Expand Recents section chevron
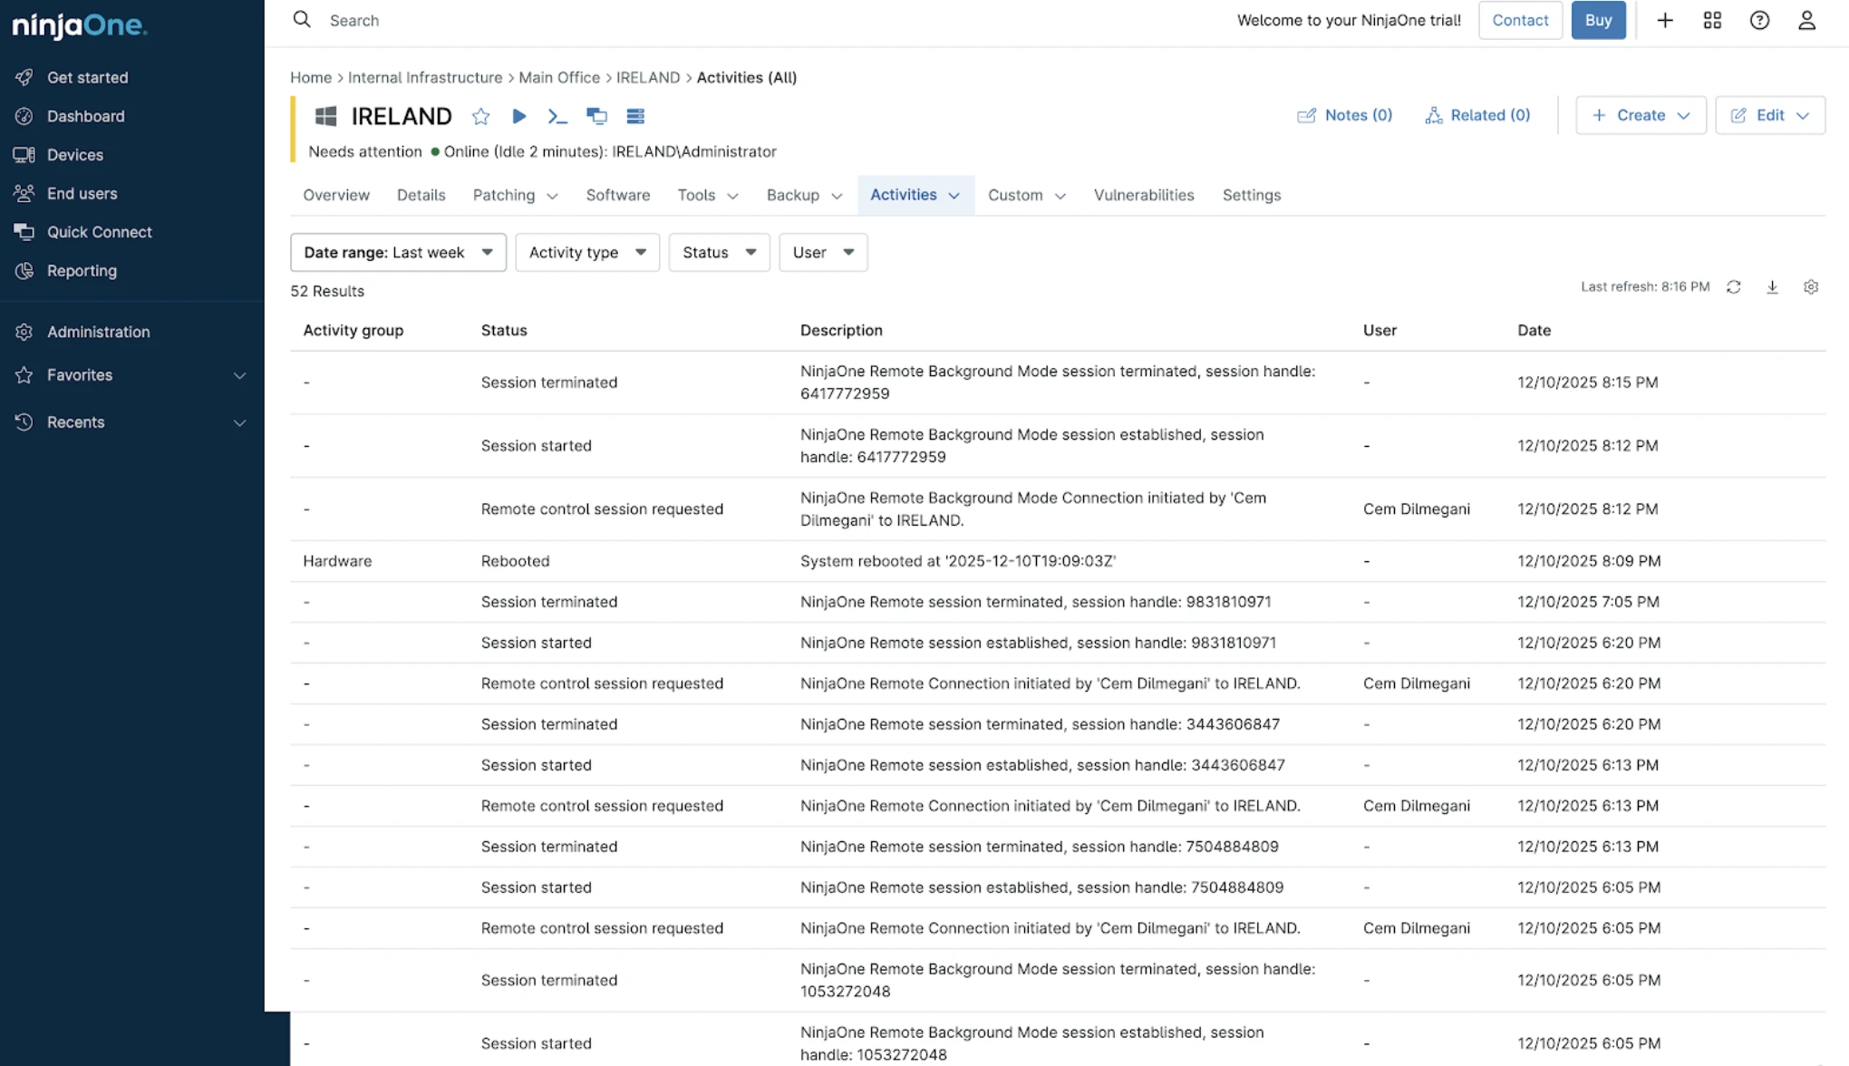 [239, 422]
